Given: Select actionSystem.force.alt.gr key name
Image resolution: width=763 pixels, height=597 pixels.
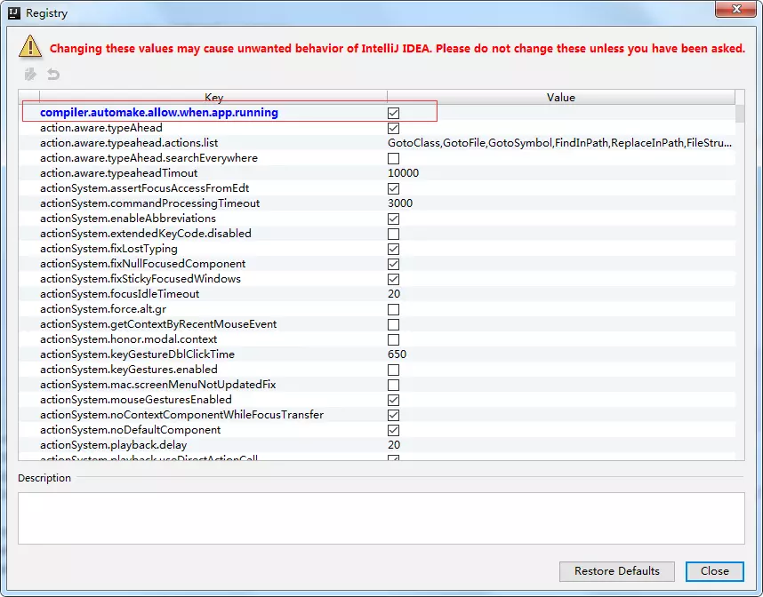Looking at the screenshot, I should click(103, 308).
